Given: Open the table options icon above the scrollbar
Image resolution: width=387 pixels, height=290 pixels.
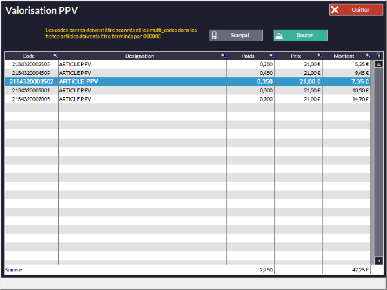Looking at the screenshot, I should tap(379, 56).
